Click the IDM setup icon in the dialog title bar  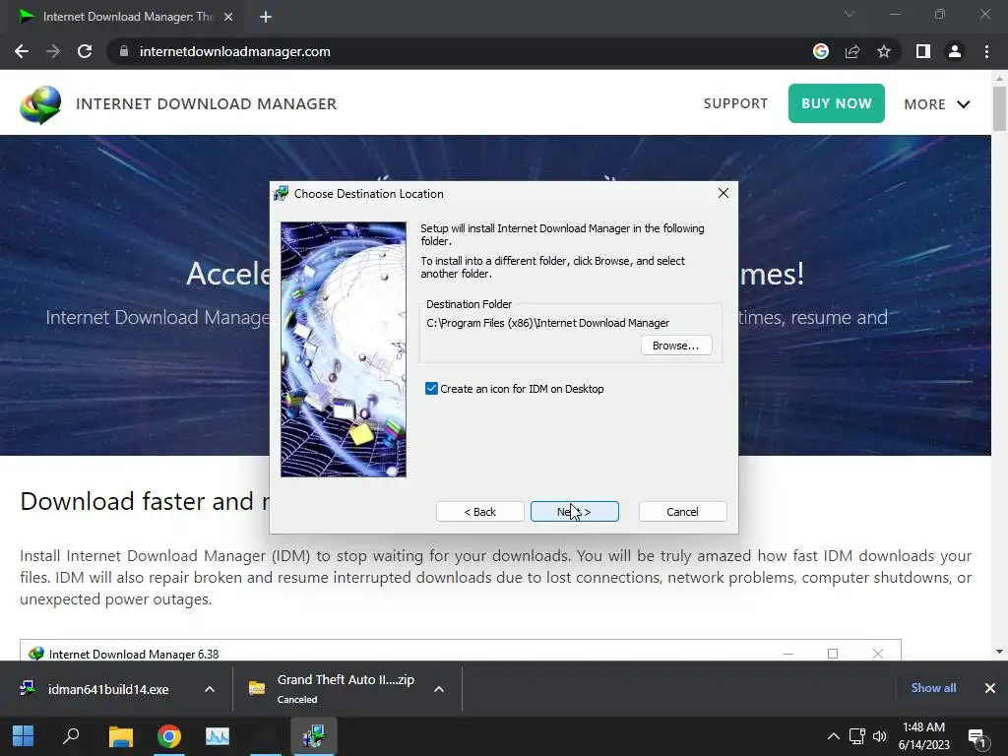click(281, 194)
